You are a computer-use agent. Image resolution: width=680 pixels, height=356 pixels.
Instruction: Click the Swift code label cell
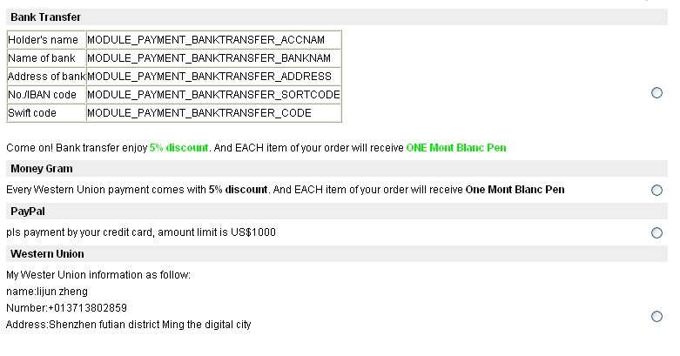tap(45, 113)
